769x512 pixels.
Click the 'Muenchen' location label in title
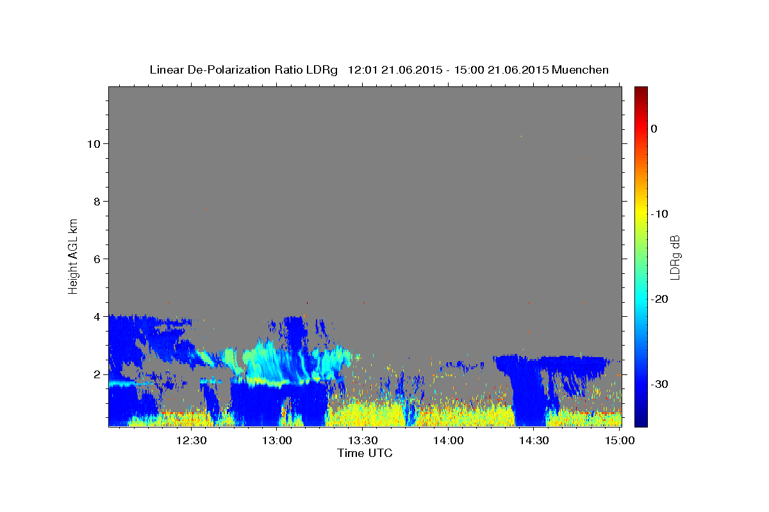pos(580,70)
